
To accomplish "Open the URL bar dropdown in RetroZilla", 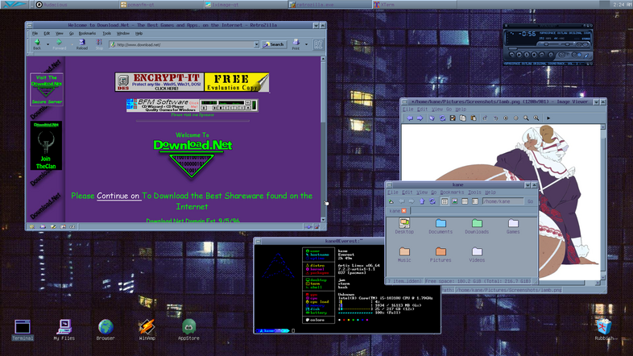I will 256,44.
